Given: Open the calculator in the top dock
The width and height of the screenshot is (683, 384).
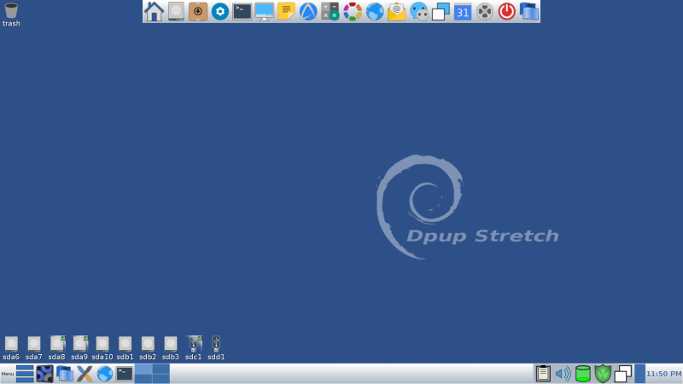Looking at the screenshot, I should pos(330,11).
